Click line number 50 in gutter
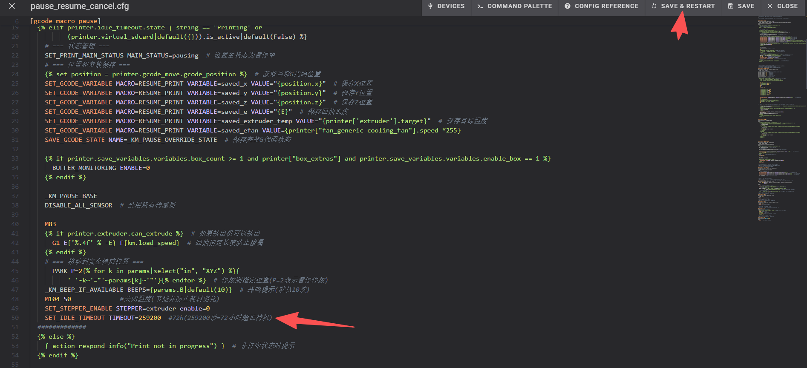The width and height of the screenshot is (807, 368). (15, 318)
